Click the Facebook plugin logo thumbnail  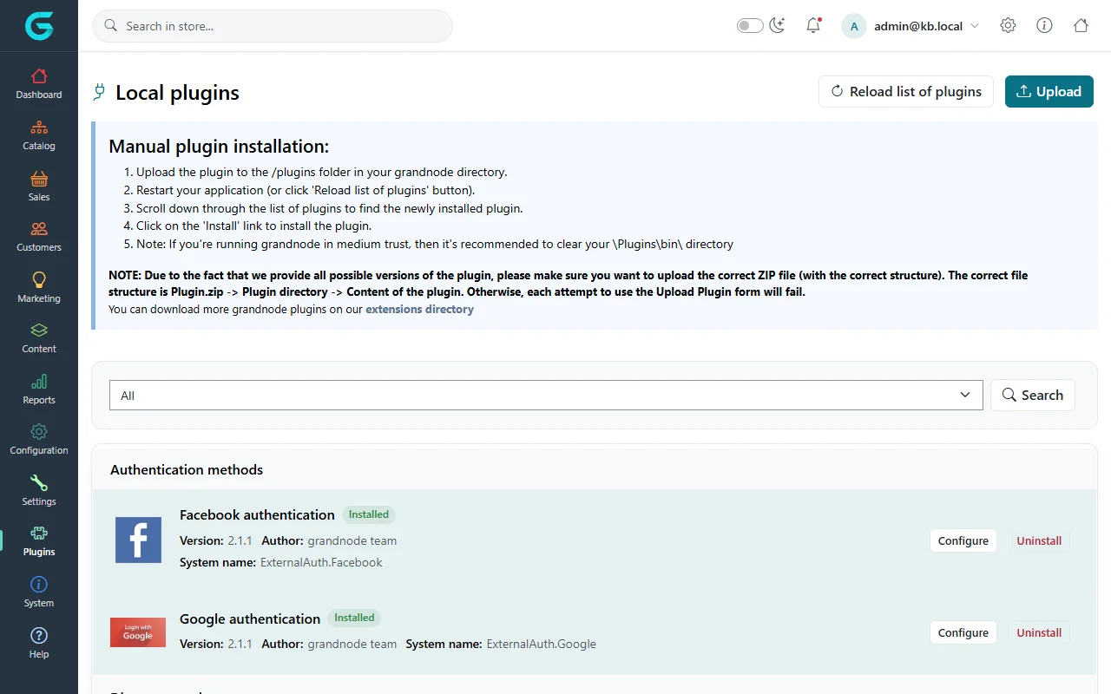(x=138, y=540)
